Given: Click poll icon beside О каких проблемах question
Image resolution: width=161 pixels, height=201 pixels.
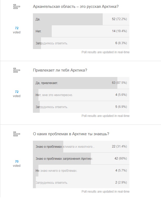Looking at the screenshot, I should (x=17, y=134).
